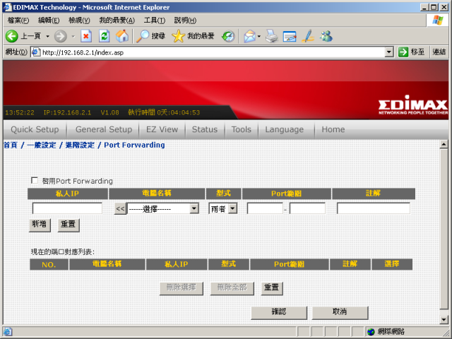Click the Edit page toolbar icon
452x339 pixels.
point(290,36)
